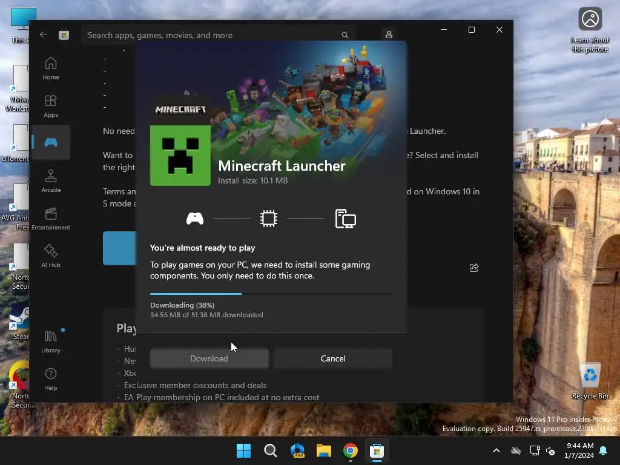The image size is (620, 465).
Task: Click the Microsoft Store logo icon
Action: click(64, 35)
